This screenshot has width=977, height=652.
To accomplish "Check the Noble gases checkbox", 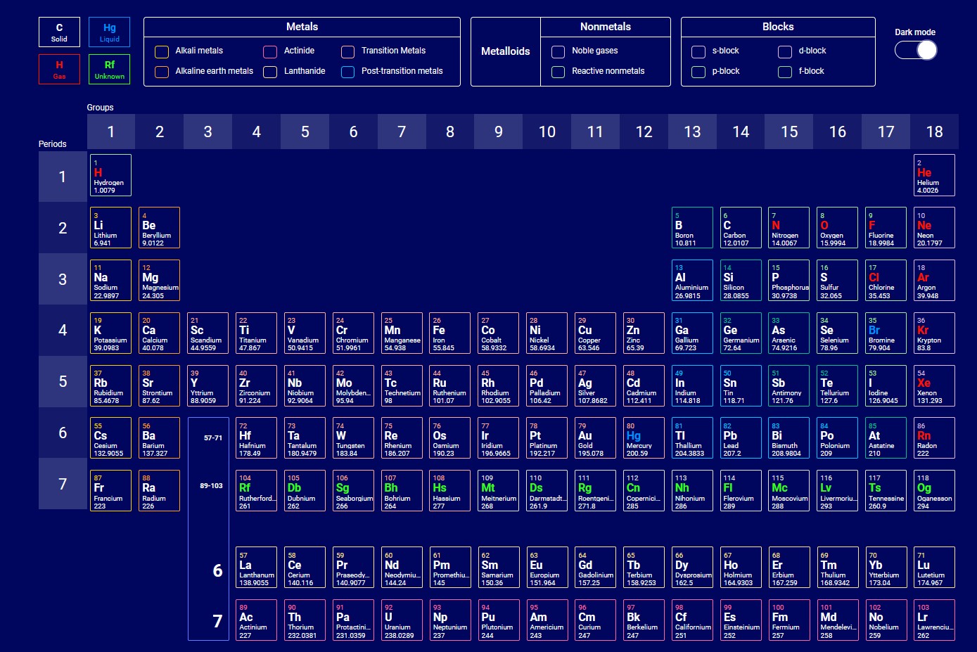I will 558,51.
